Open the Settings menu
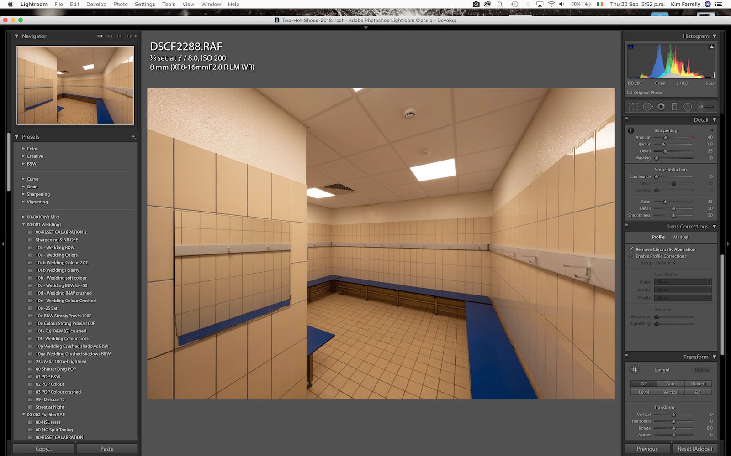 (145, 4)
